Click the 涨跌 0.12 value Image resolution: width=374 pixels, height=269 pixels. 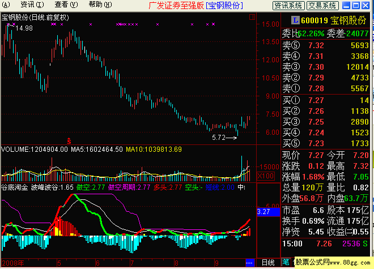point(316,166)
